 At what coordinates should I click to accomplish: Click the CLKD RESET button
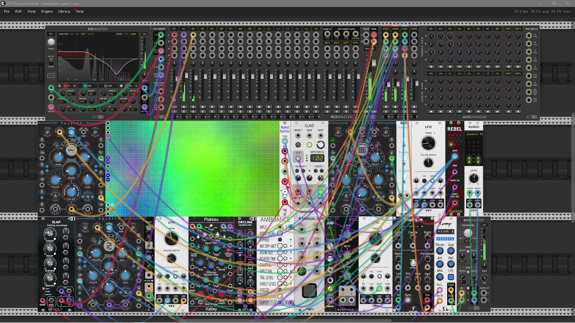coord(298,144)
